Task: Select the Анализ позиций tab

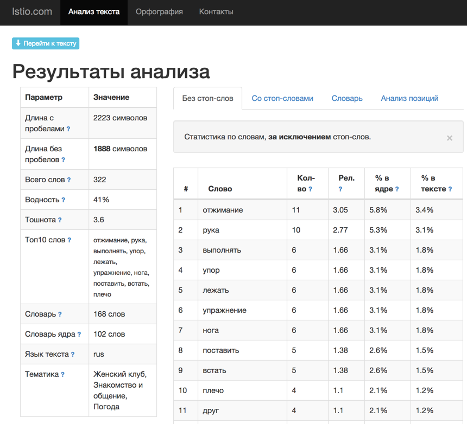Action: pos(409,98)
